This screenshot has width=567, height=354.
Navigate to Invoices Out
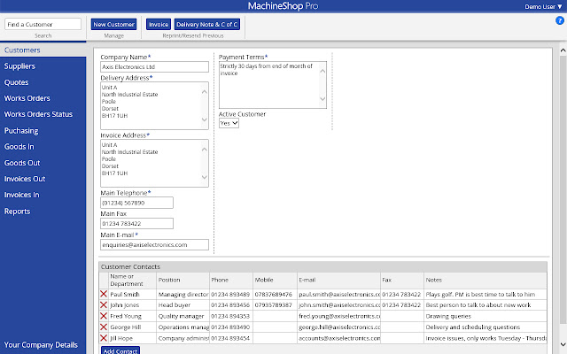coord(25,179)
